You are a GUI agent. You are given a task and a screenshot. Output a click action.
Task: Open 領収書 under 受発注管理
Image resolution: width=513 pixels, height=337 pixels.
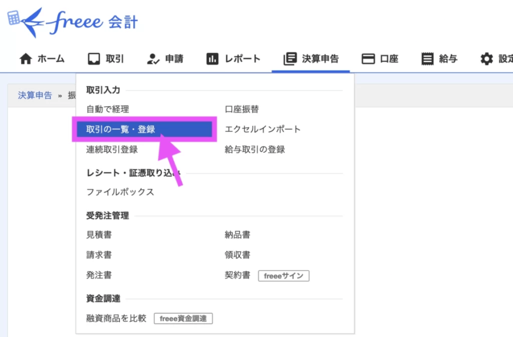click(x=238, y=254)
